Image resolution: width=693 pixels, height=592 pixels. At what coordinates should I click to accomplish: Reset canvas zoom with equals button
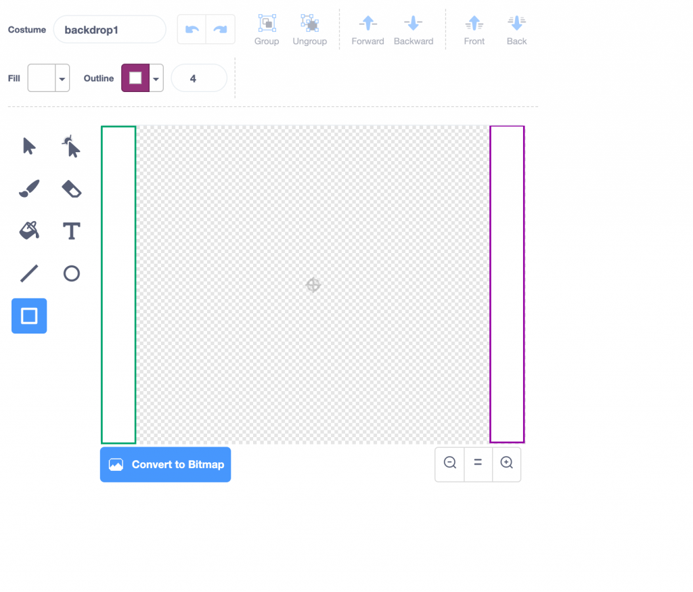(478, 463)
